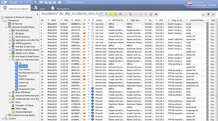218x121 pixels.
Task: Switch to the Management tab
Action: pyautogui.click(x=60, y=8)
